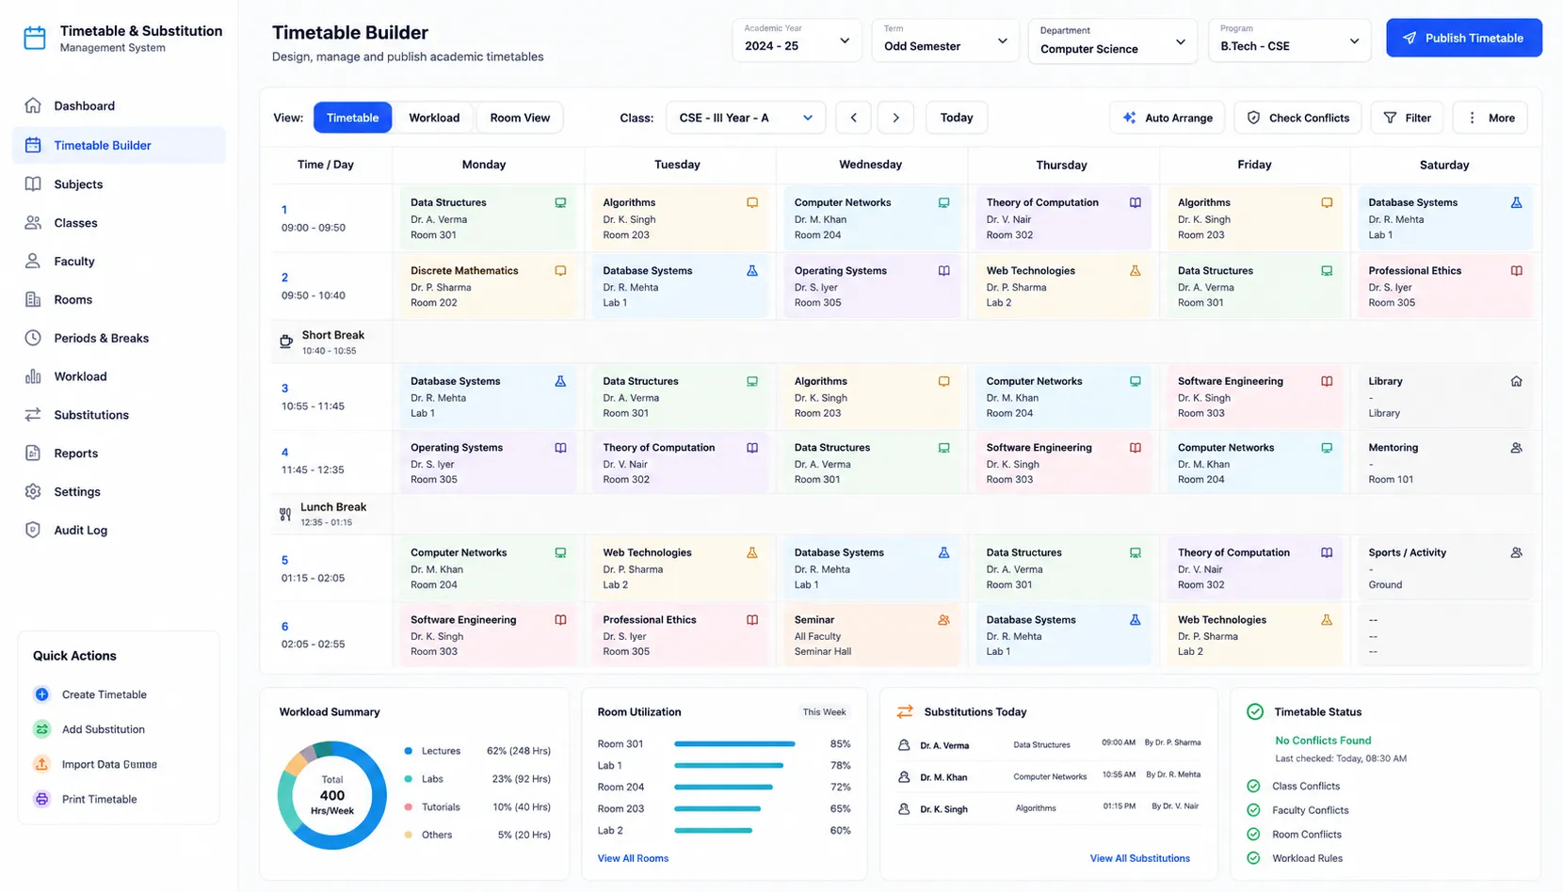Viewport: 1563px width, 892px height.
Task: Click the flask icon on Thursday period 2 Web Technologies
Action: coord(1136,270)
